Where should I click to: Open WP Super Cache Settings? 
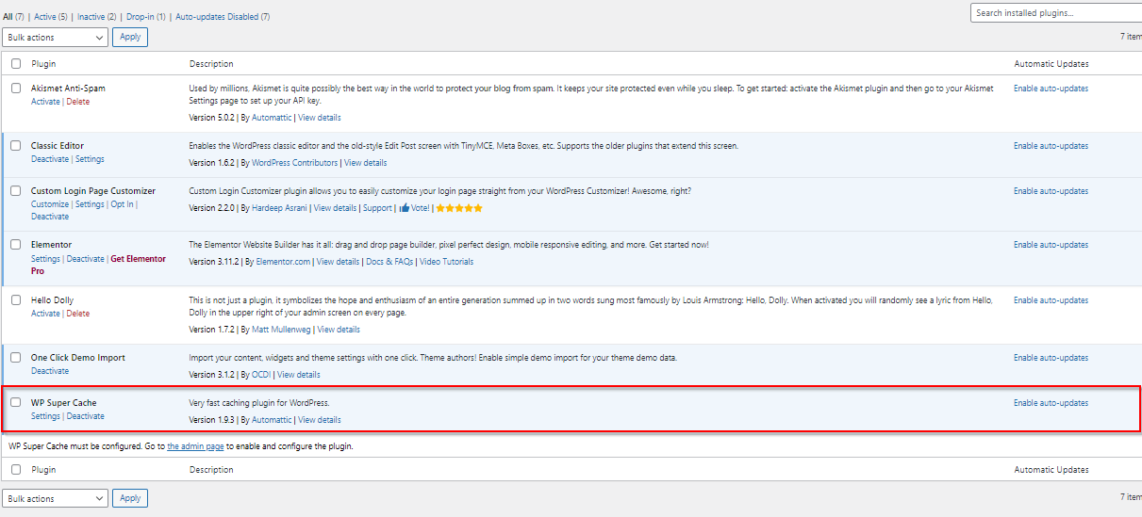coord(45,416)
